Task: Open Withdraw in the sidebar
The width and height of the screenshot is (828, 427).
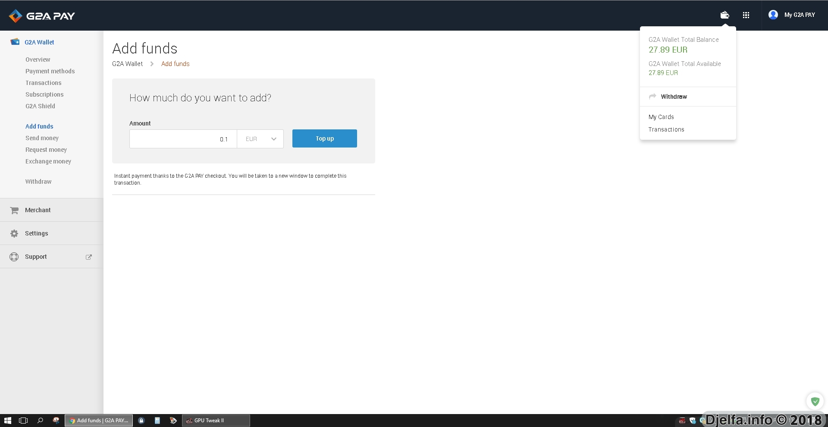Action: click(x=38, y=182)
